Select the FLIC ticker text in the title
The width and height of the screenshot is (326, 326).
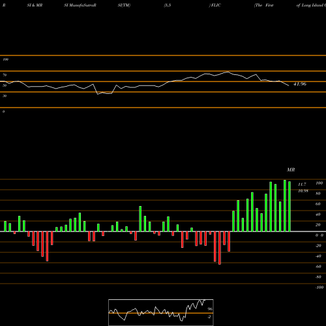(x=215, y=5)
